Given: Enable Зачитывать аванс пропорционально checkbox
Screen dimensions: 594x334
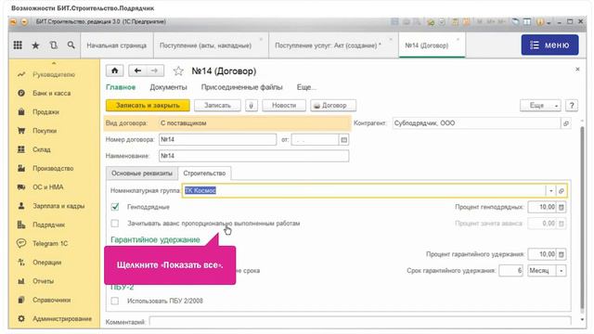Looking at the screenshot, I should (x=115, y=224).
